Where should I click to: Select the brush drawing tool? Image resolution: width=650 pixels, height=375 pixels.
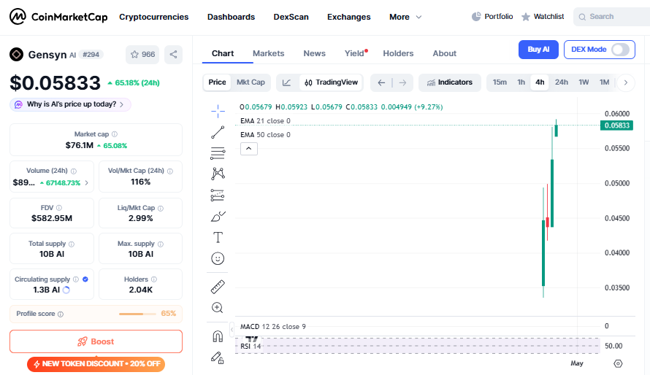click(218, 216)
